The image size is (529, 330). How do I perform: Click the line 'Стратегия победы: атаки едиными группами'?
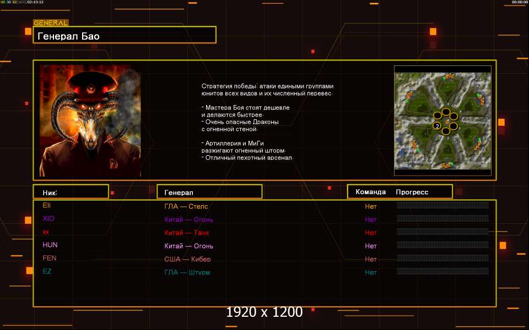[267, 86]
